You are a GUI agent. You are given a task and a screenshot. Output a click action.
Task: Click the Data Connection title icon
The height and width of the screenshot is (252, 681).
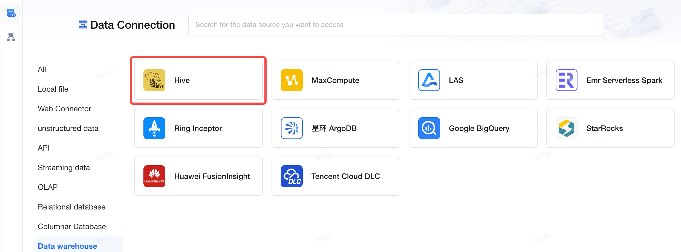(x=83, y=25)
